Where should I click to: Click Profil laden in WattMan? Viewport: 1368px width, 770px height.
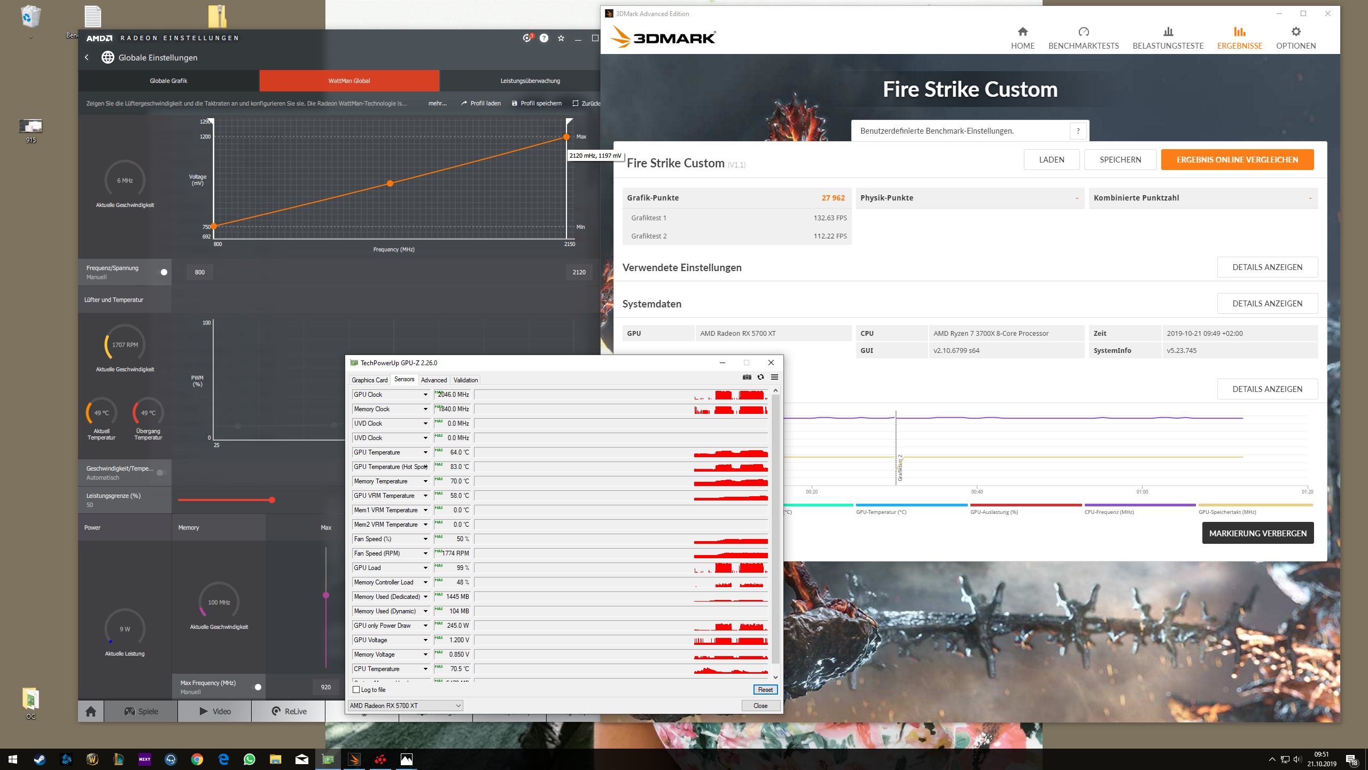coord(481,103)
